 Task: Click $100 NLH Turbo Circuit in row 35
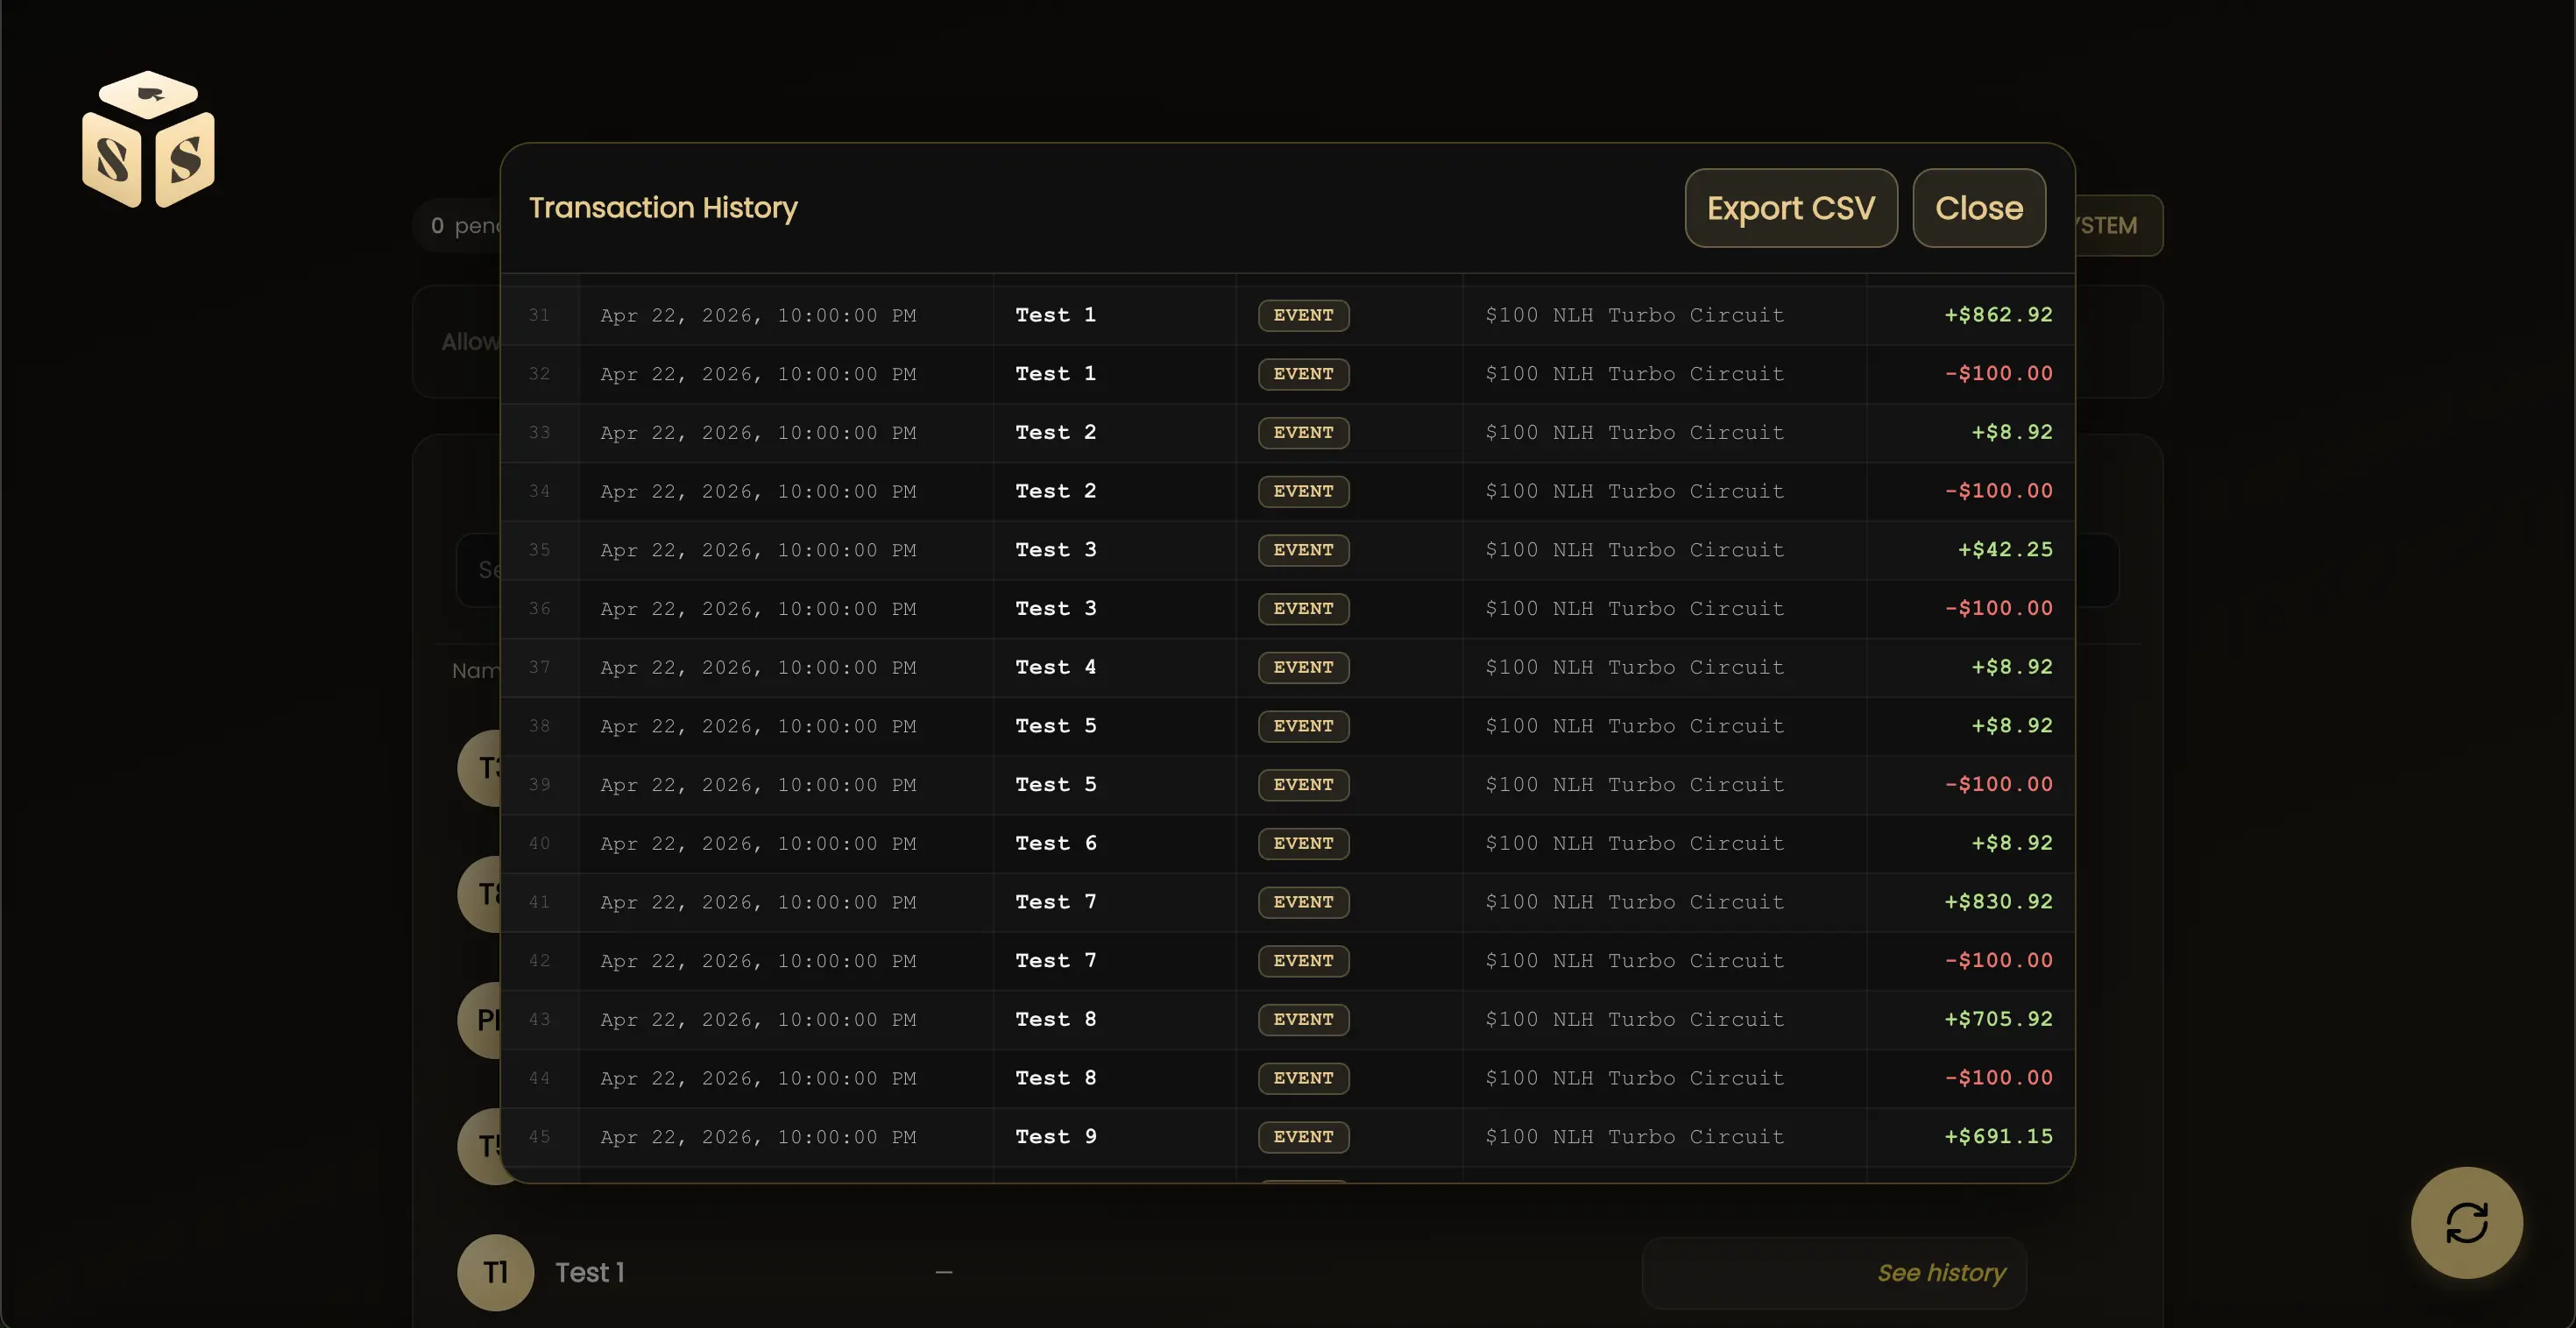point(1634,550)
